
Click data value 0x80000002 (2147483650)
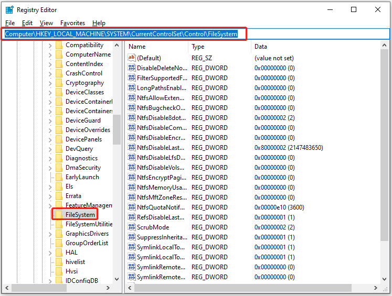[x=289, y=148]
